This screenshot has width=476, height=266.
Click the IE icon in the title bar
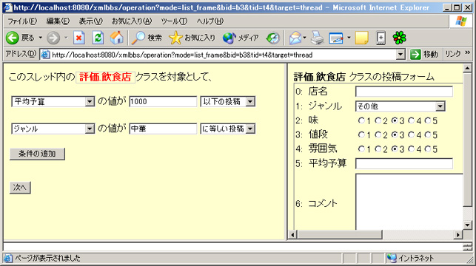pyautogui.click(x=8, y=7)
